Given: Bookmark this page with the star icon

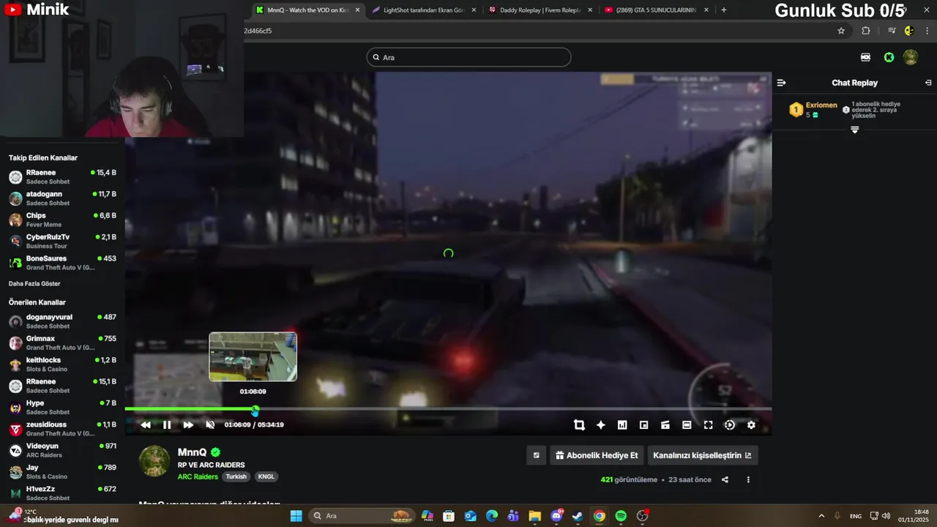Looking at the screenshot, I should click(x=841, y=31).
